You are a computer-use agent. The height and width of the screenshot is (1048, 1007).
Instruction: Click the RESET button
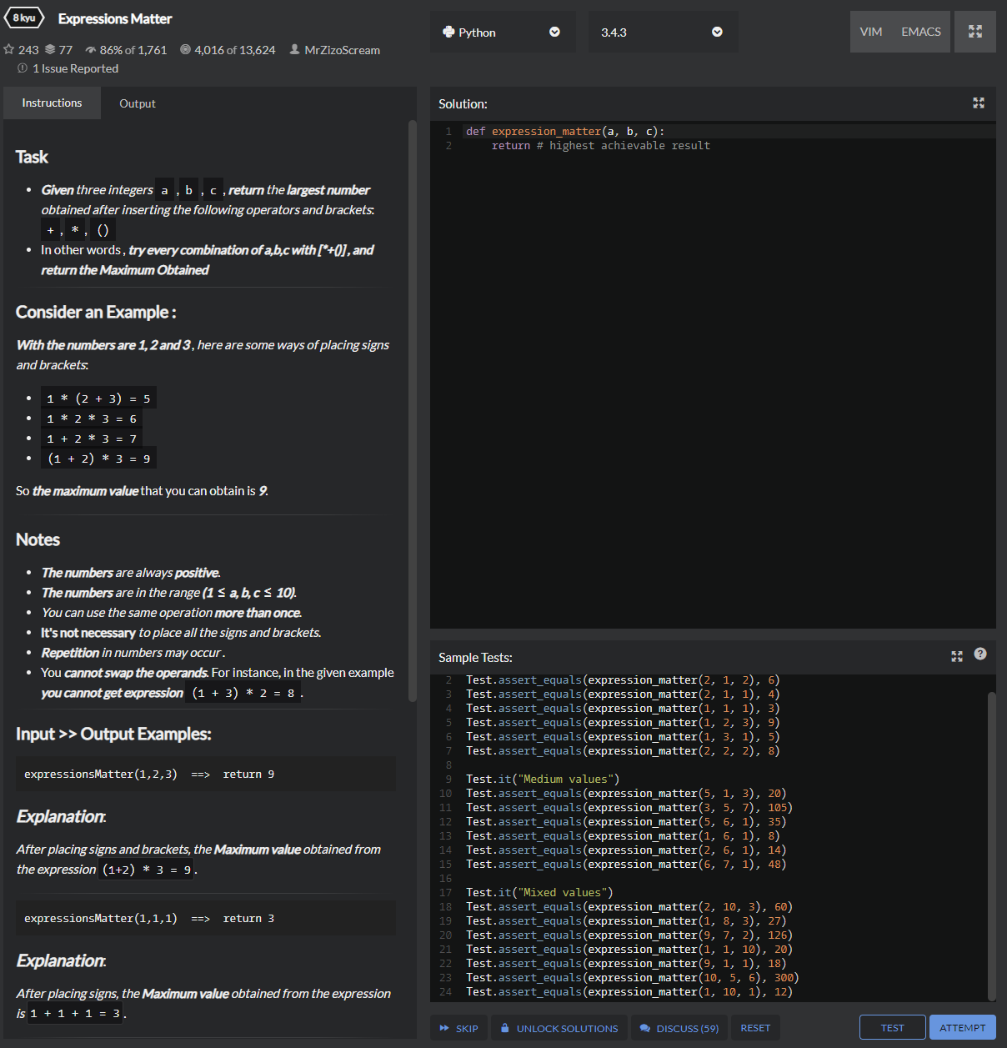point(755,1028)
